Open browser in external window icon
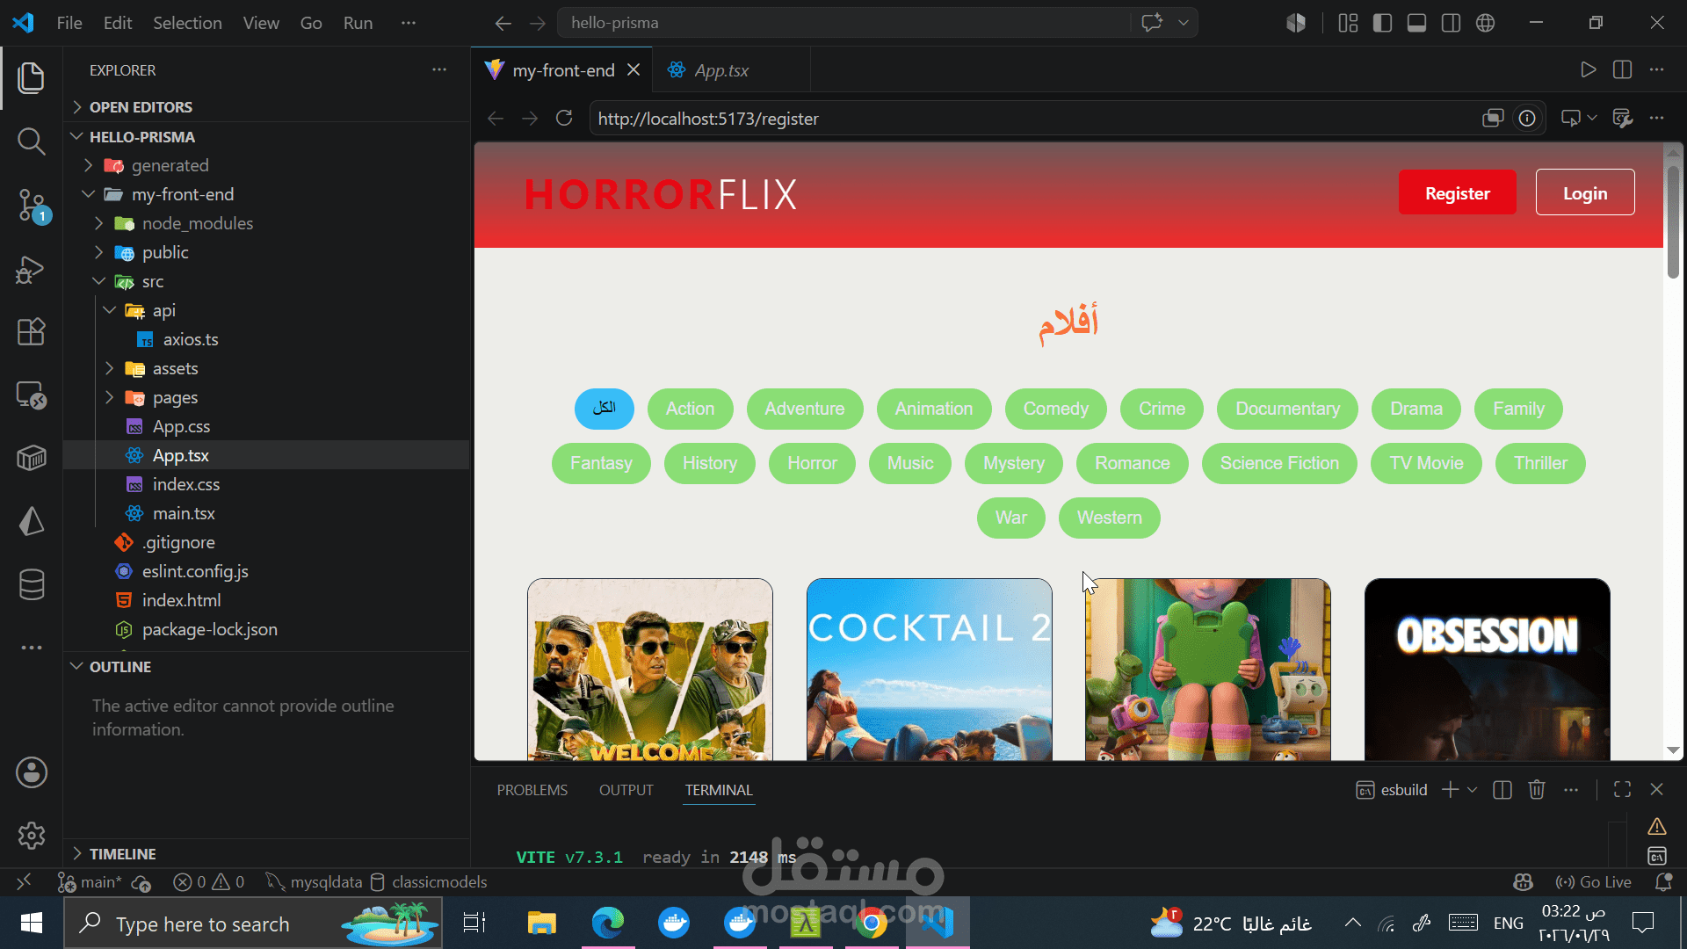The width and height of the screenshot is (1687, 949). (x=1493, y=118)
